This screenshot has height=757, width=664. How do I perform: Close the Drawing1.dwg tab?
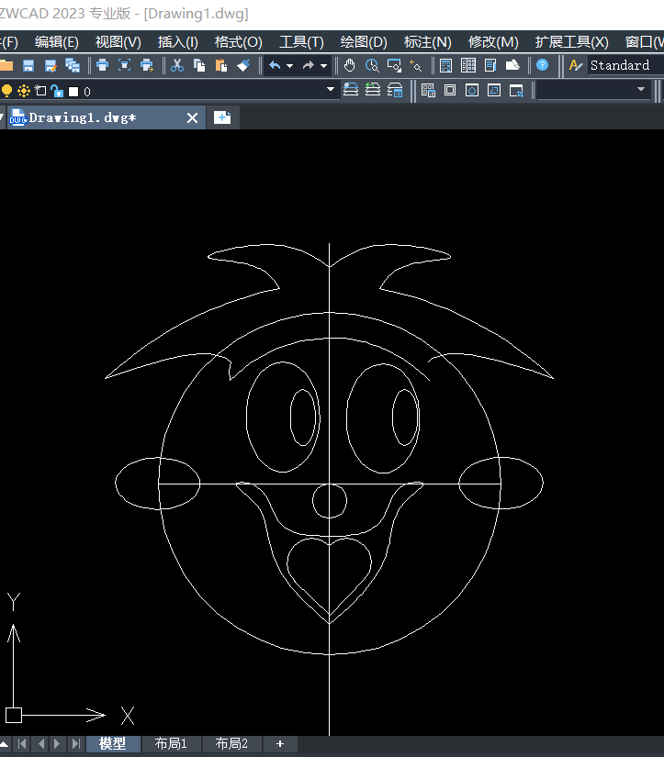point(192,117)
